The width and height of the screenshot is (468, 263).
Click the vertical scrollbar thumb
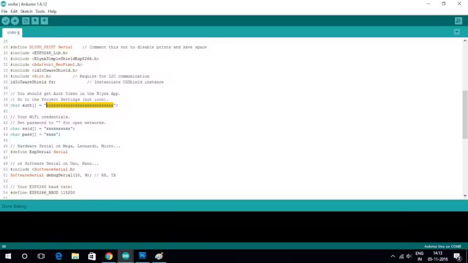465,115
